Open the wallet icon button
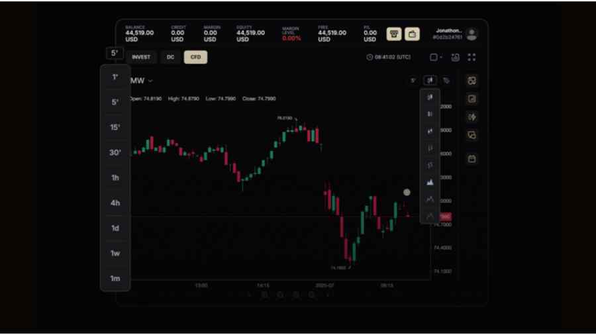Image resolution: width=596 pixels, height=335 pixels. [x=412, y=34]
